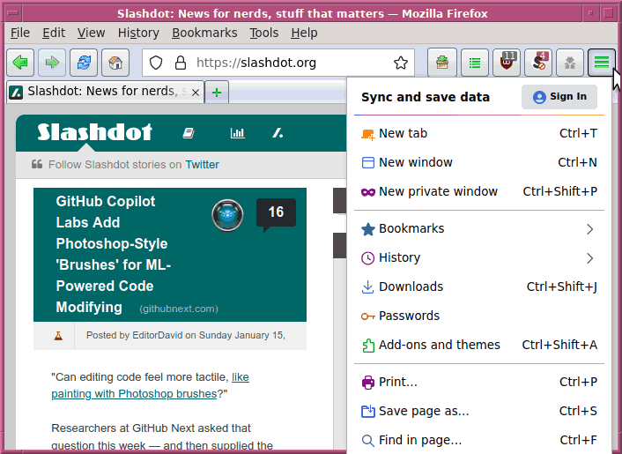Choose New window menu entry
This screenshot has height=454, width=622.
point(478,162)
